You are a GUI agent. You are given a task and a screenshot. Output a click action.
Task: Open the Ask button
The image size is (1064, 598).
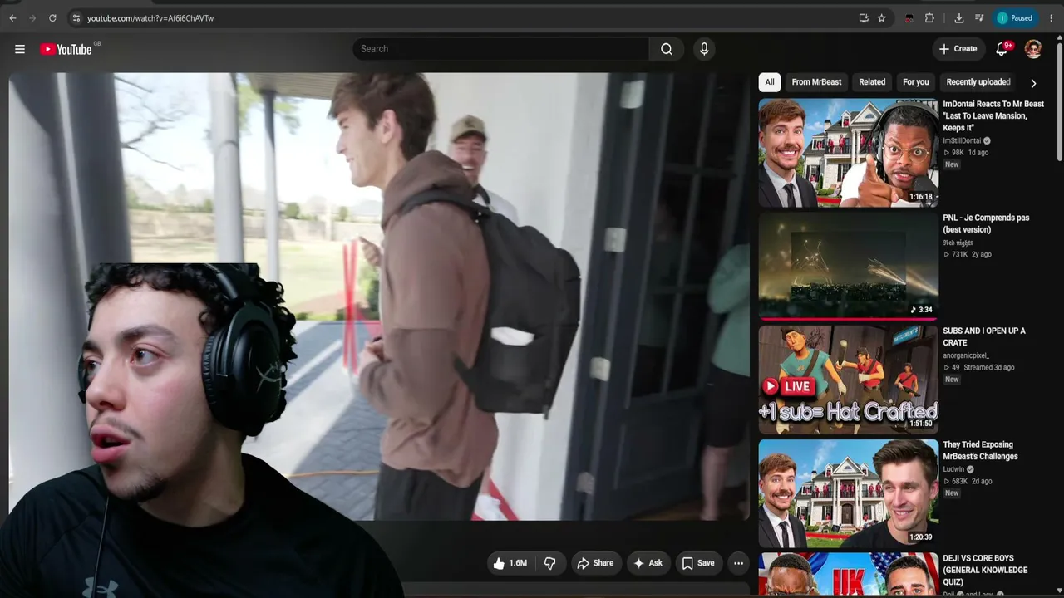coord(648,563)
